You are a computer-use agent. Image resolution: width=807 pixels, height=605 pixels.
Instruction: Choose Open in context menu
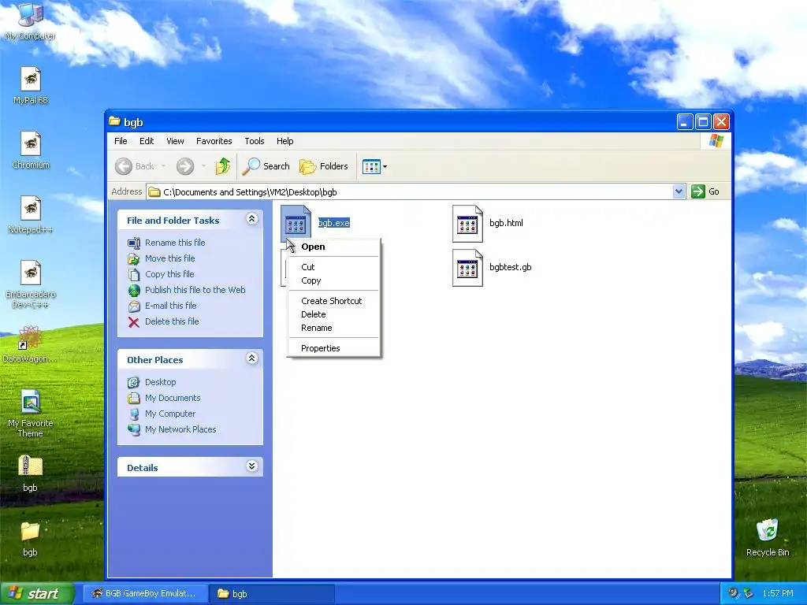pos(334,247)
